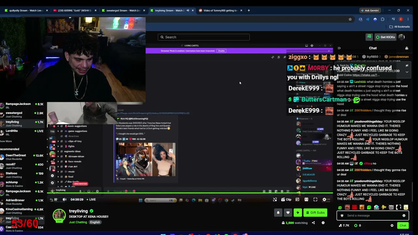The height and width of the screenshot is (235, 418).
Task: Open AdrienBroner recommended channel
Action: [22, 202]
